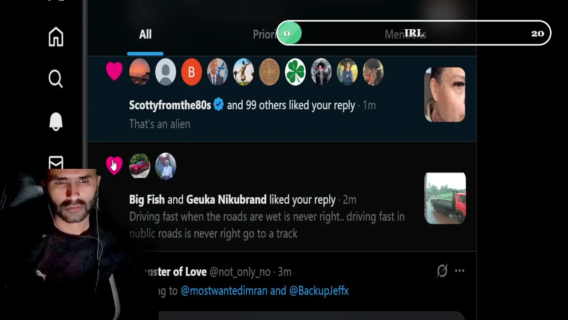
Task: Open the Search magnifier in sidebar
Action: coord(56,79)
